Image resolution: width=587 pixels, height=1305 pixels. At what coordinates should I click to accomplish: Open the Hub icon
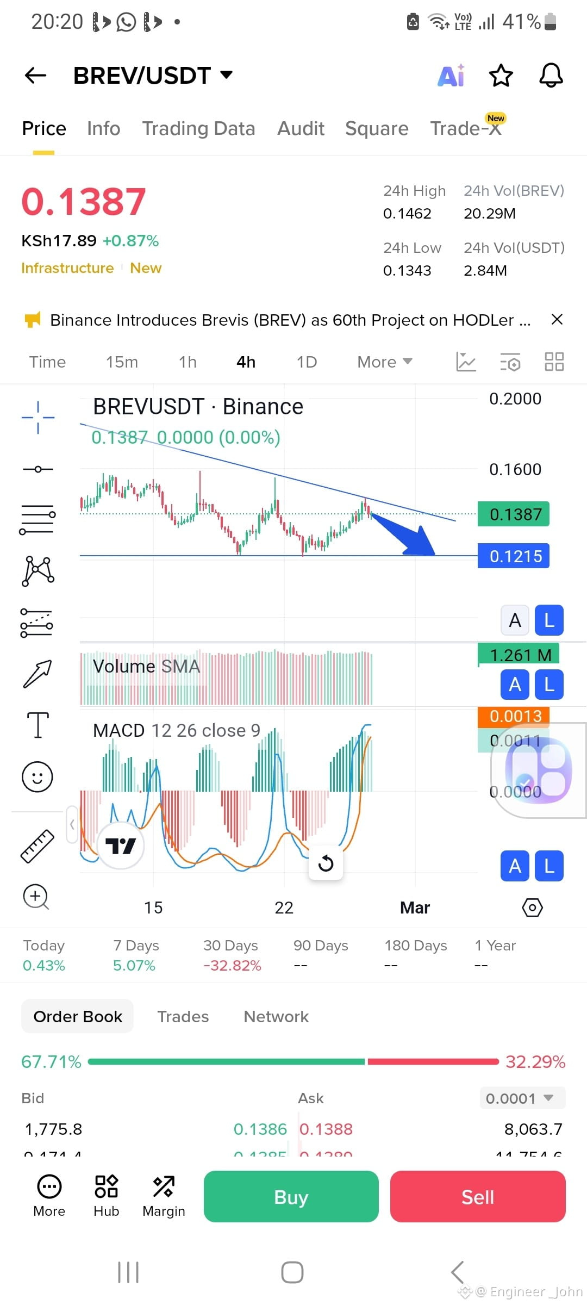coord(107,1196)
